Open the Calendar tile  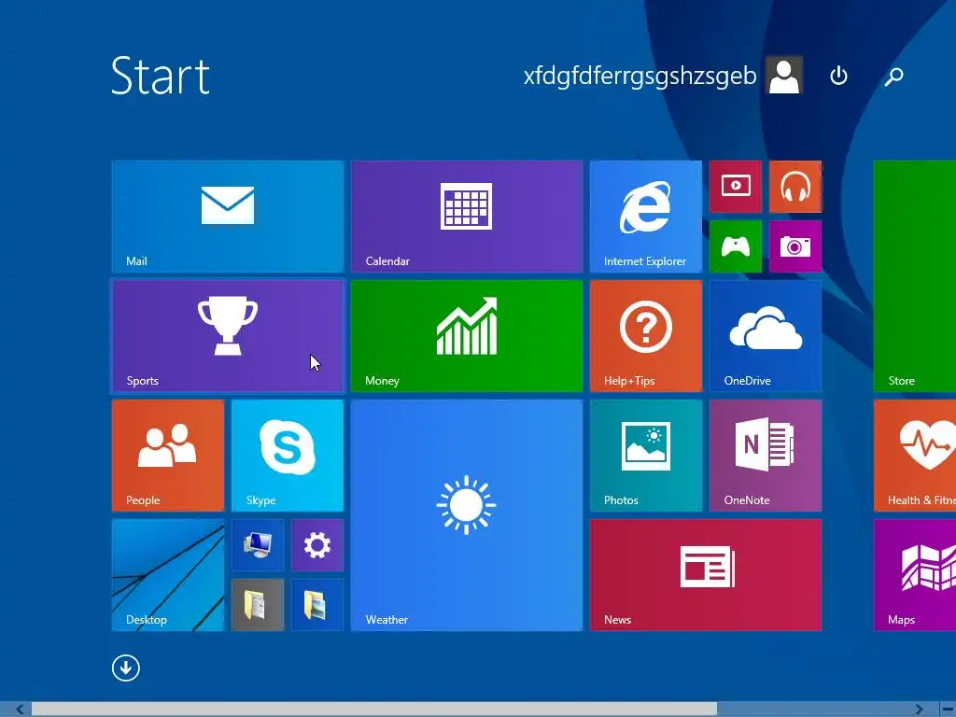coord(467,217)
